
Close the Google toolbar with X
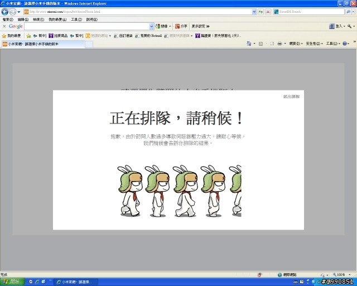click(4, 26)
